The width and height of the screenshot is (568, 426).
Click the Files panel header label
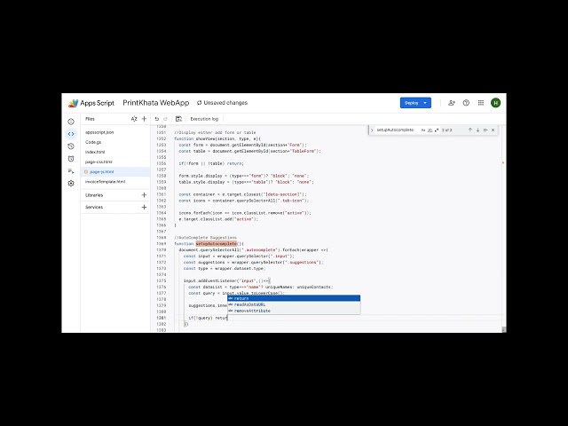pos(90,119)
